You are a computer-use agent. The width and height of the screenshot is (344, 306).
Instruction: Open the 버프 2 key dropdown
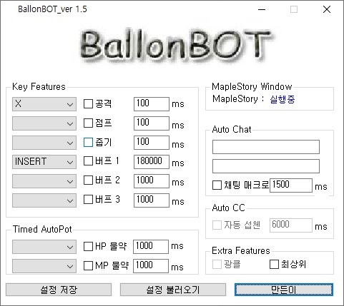coord(44,181)
